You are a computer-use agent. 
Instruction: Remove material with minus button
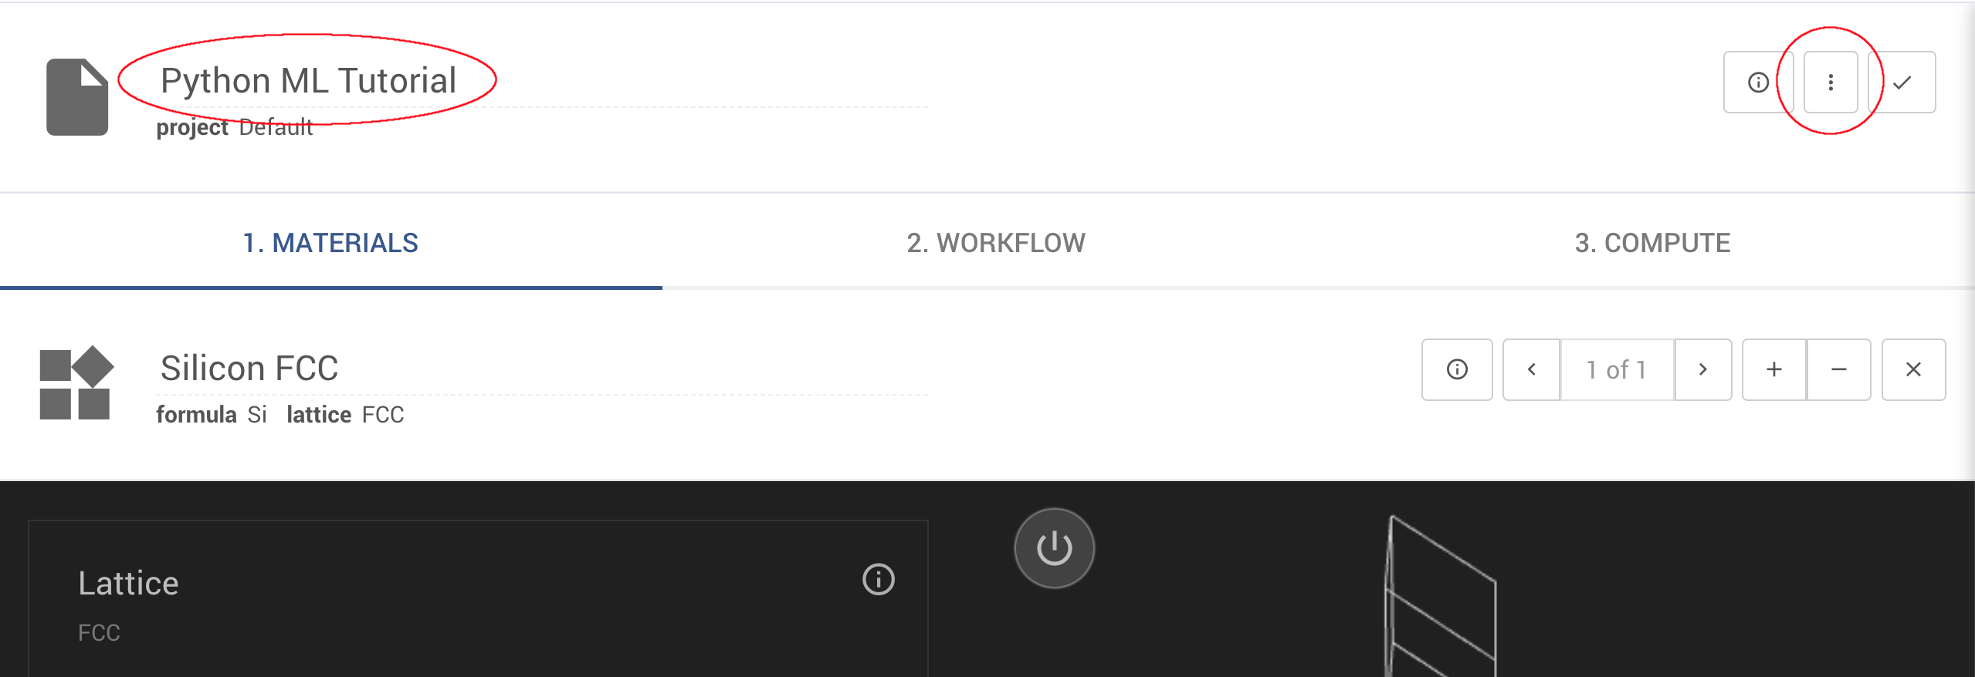[x=1839, y=369]
